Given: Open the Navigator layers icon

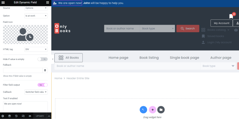Looking at the screenshot, I should click(9, 116).
